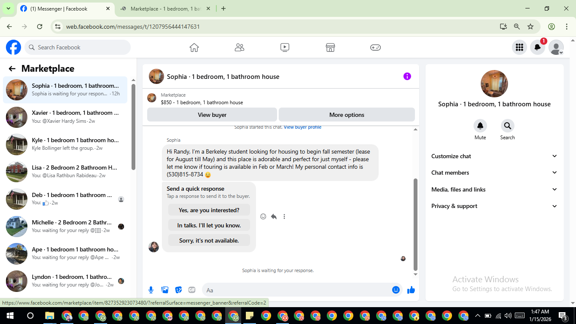Send 'Sorry, it's not available.' response
Image resolution: width=576 pixels, height=324 pixels.
[209, 240]
